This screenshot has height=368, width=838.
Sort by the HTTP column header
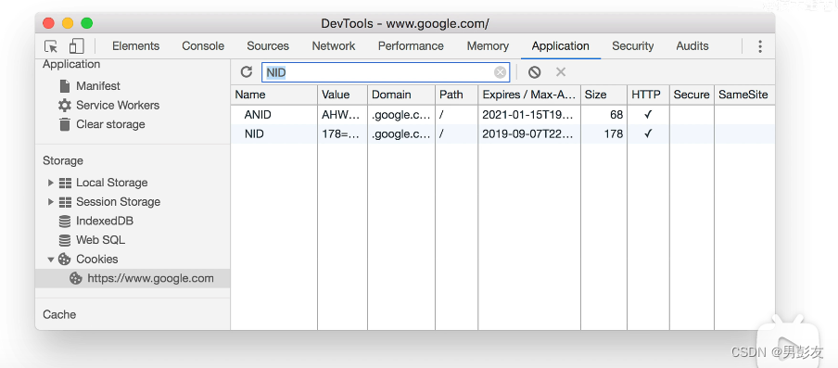(648, 95)
